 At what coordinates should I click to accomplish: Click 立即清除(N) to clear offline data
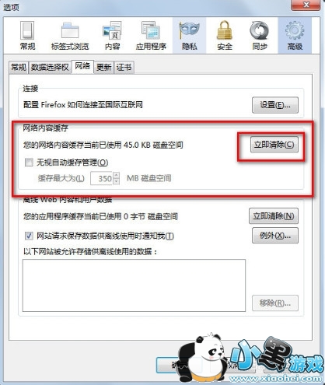(274, 215)
